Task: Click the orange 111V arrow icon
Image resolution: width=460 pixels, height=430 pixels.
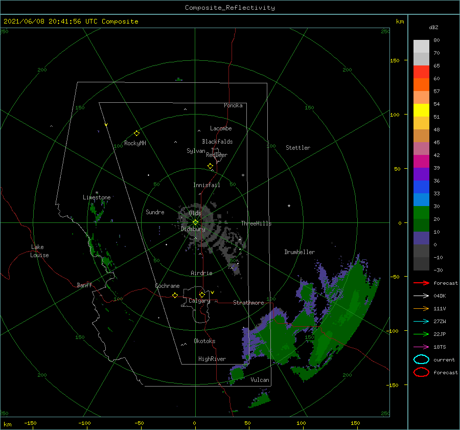Action: pos(421,308)
